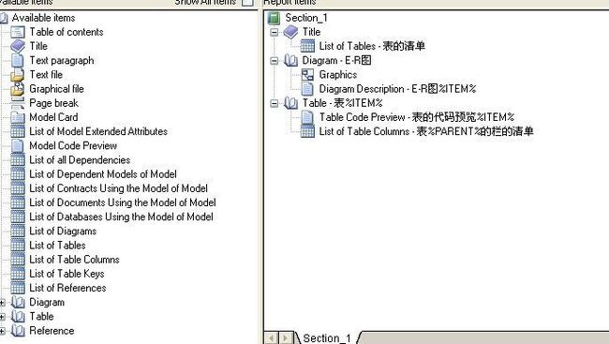Click the Model Code Preview icon
The image size is (609, 344).
pyautogui.click(x=18, y=146)
